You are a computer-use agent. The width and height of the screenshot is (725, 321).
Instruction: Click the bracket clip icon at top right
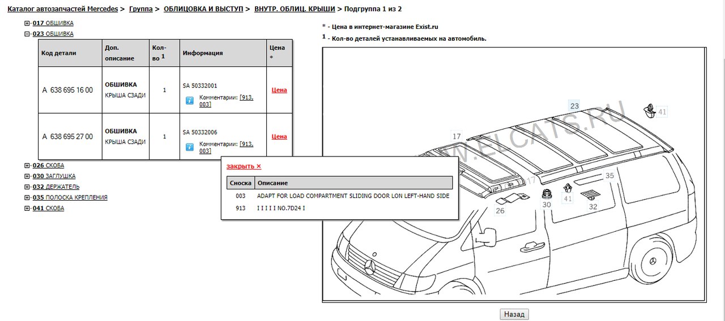click(x=650, y=111)
